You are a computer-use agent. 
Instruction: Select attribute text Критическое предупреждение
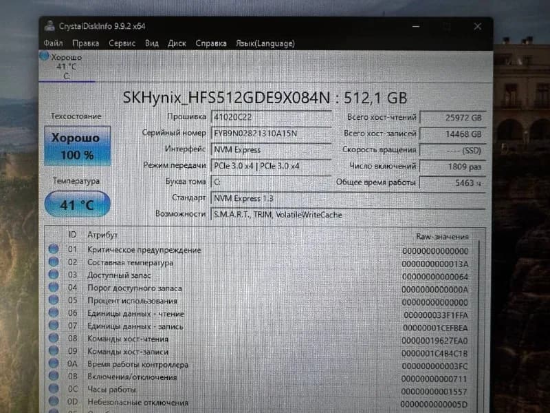[144, 250]
